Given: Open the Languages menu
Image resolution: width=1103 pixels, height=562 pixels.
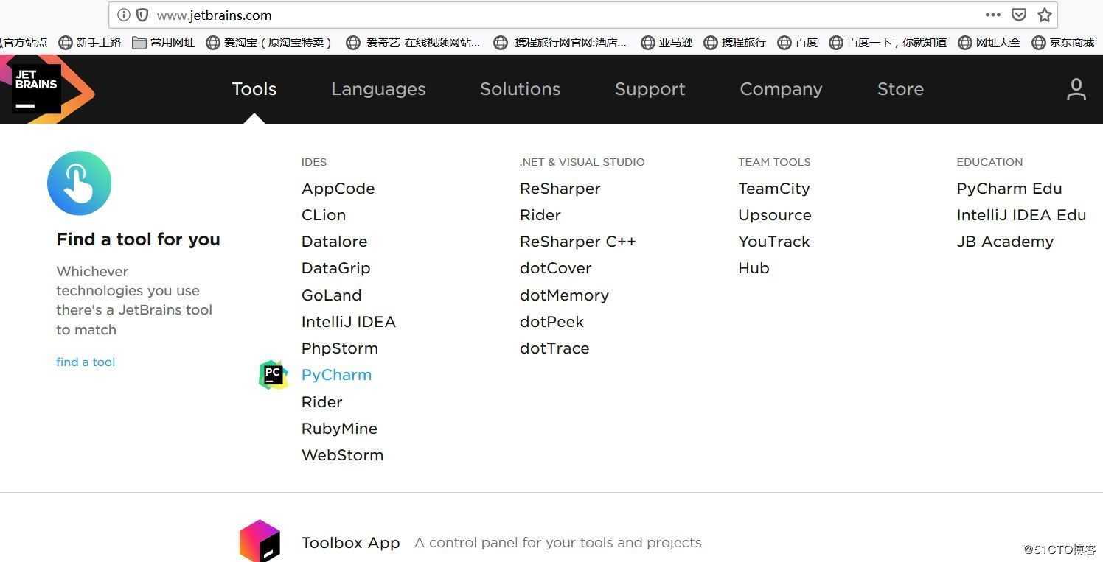Looking at the screenshot, I should point(378,89).
